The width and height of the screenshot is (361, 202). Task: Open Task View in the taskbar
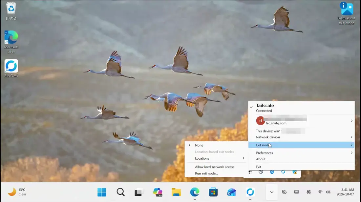pyautogui.click(x=139, y=192)
